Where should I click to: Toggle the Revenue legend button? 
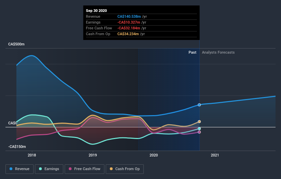point(20,169)
